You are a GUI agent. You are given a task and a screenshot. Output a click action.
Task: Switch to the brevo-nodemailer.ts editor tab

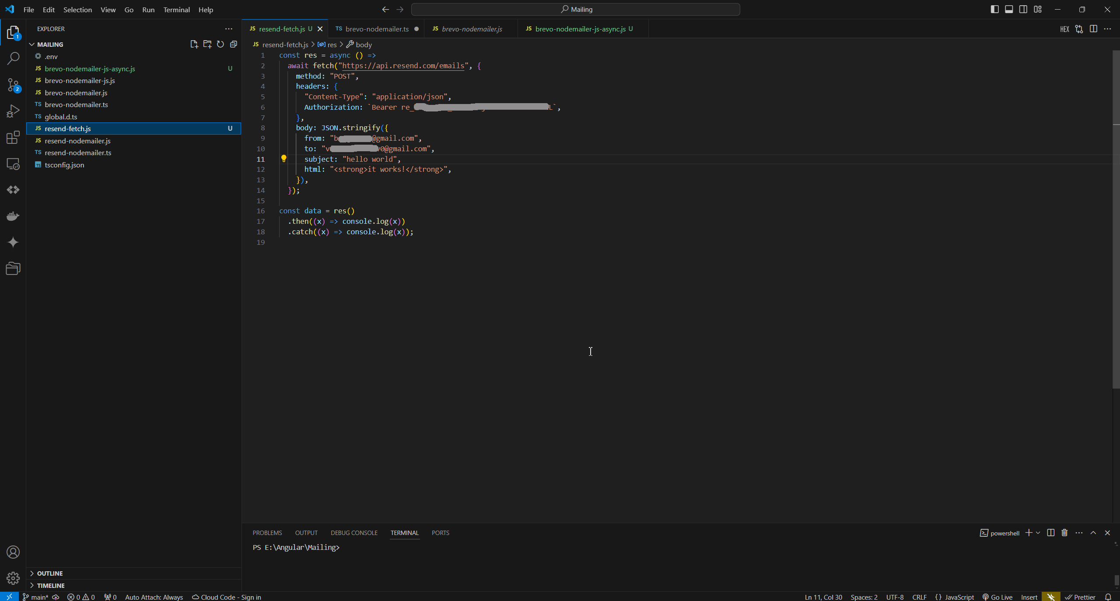(376, 29)
